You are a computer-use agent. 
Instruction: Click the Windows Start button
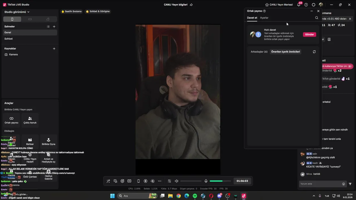coord(112,196)
